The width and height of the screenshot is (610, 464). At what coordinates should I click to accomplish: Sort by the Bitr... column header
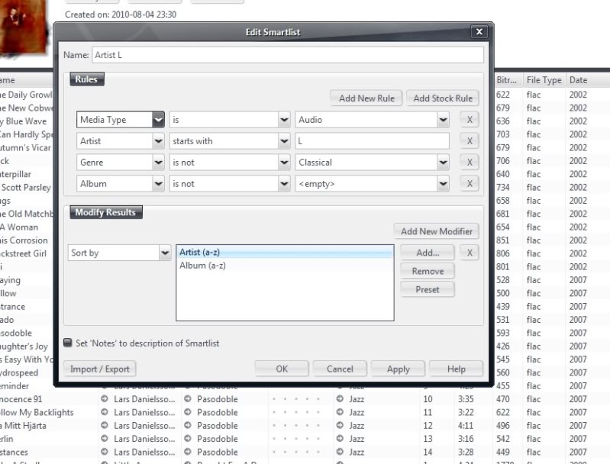coord(506,80)
